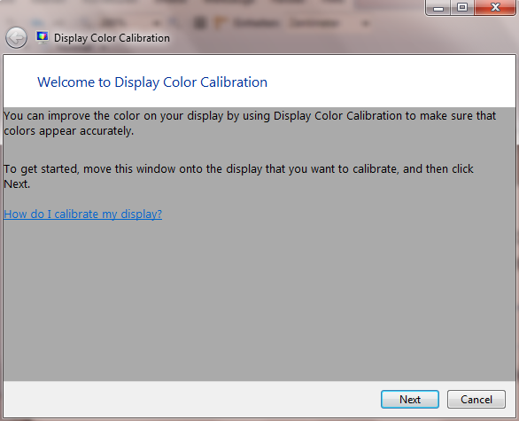Click the Display Color Calibration title text
Viewport: 519px width, 421px height.
[x=112, y=38]
